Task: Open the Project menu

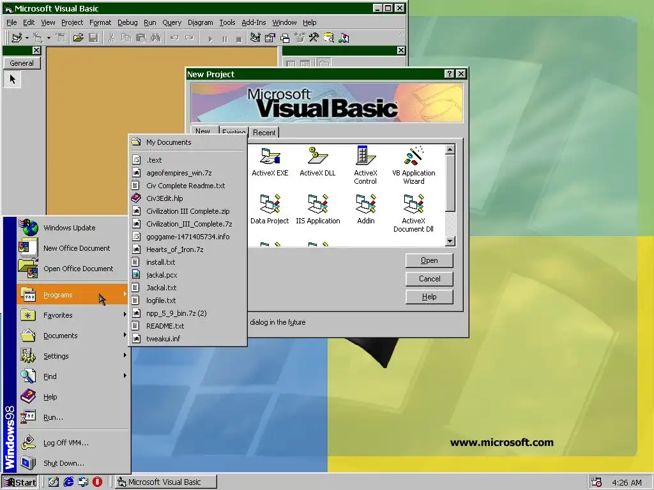Action: (x=72, y=22)
